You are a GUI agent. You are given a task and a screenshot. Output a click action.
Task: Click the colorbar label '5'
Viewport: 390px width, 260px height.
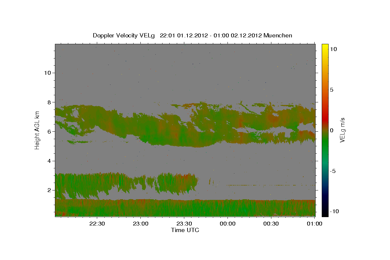[331, 90]
